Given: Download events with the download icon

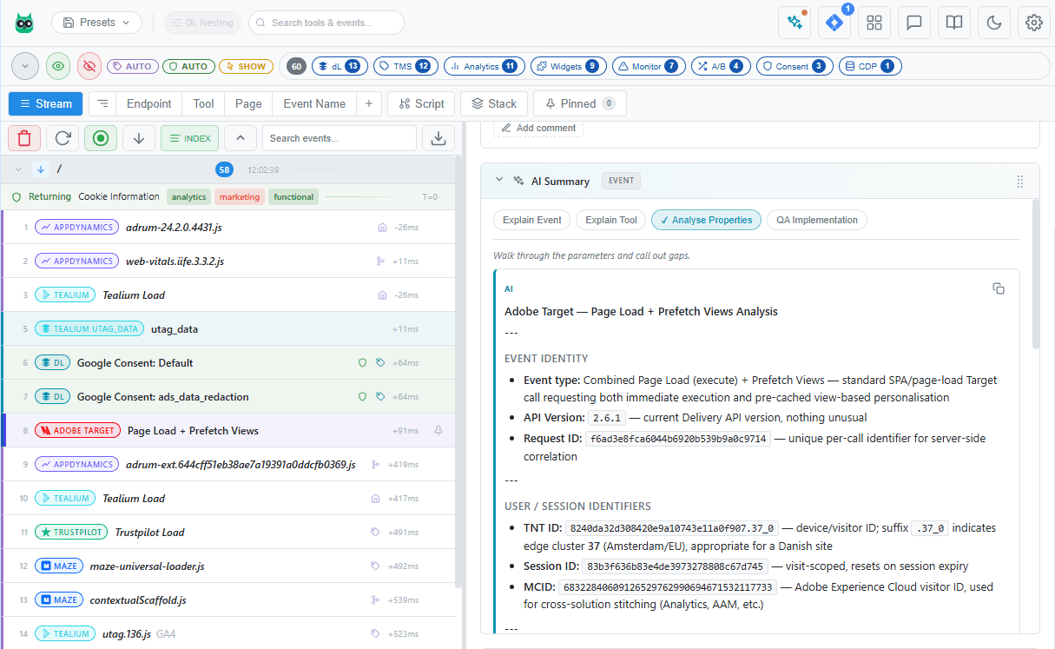Looking at the screenshot, I should click(438, 138).
